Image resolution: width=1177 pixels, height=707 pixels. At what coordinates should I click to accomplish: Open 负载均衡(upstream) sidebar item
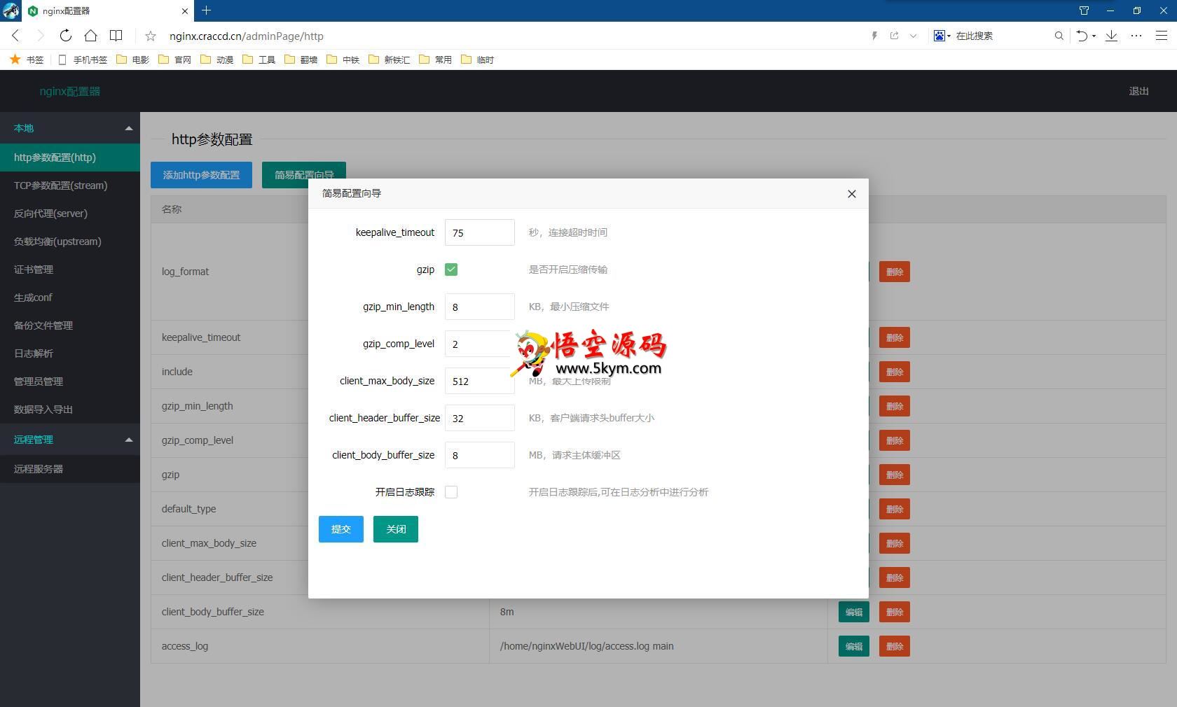coord(70,241)
